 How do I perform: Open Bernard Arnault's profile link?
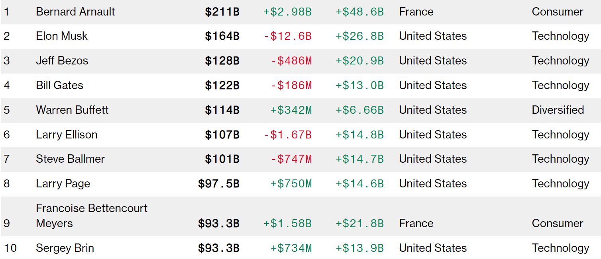(x=75, y=12)
